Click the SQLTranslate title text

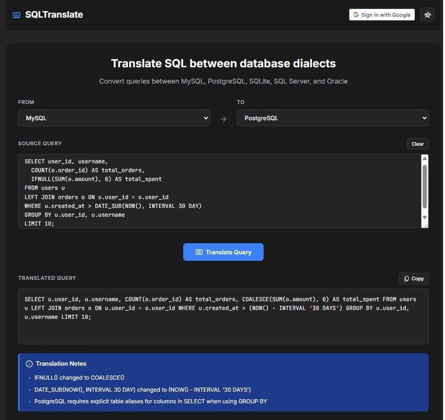(x=54, y=14)
